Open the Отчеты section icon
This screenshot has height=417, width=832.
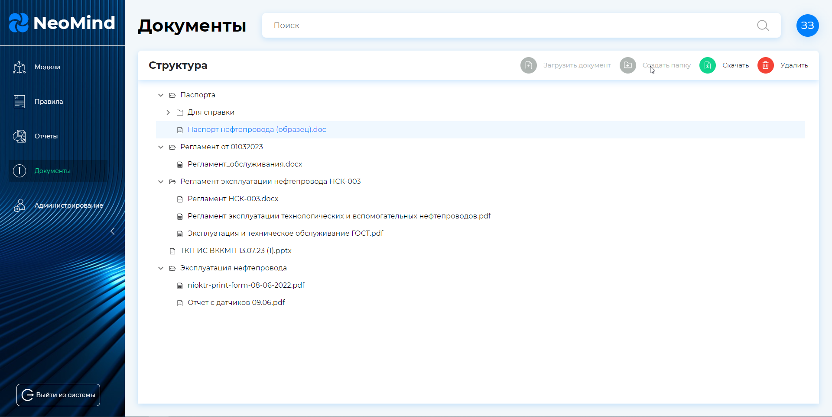[19, 136]
